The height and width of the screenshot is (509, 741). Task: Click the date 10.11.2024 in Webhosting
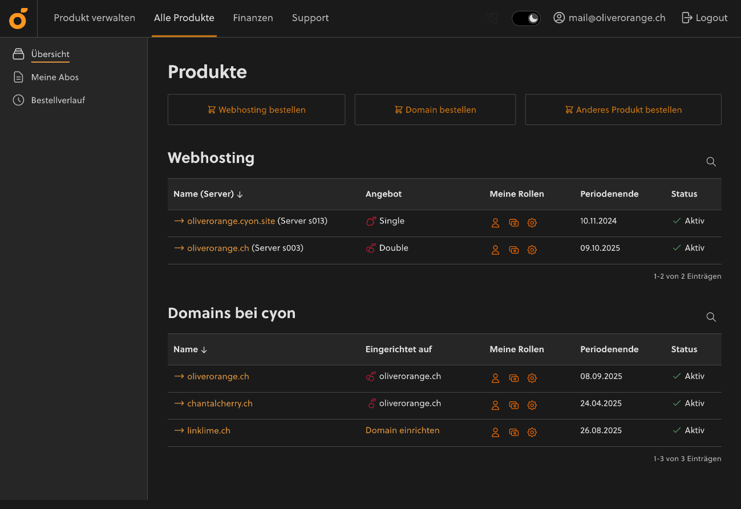598,221
